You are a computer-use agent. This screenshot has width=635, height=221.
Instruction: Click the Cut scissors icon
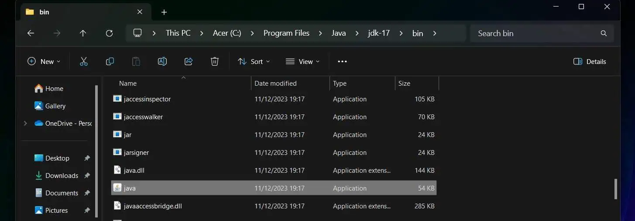click(84, 62)
